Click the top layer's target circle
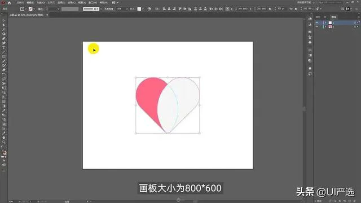361x203 pixels. pyautogui.click(x=355, y=23)
